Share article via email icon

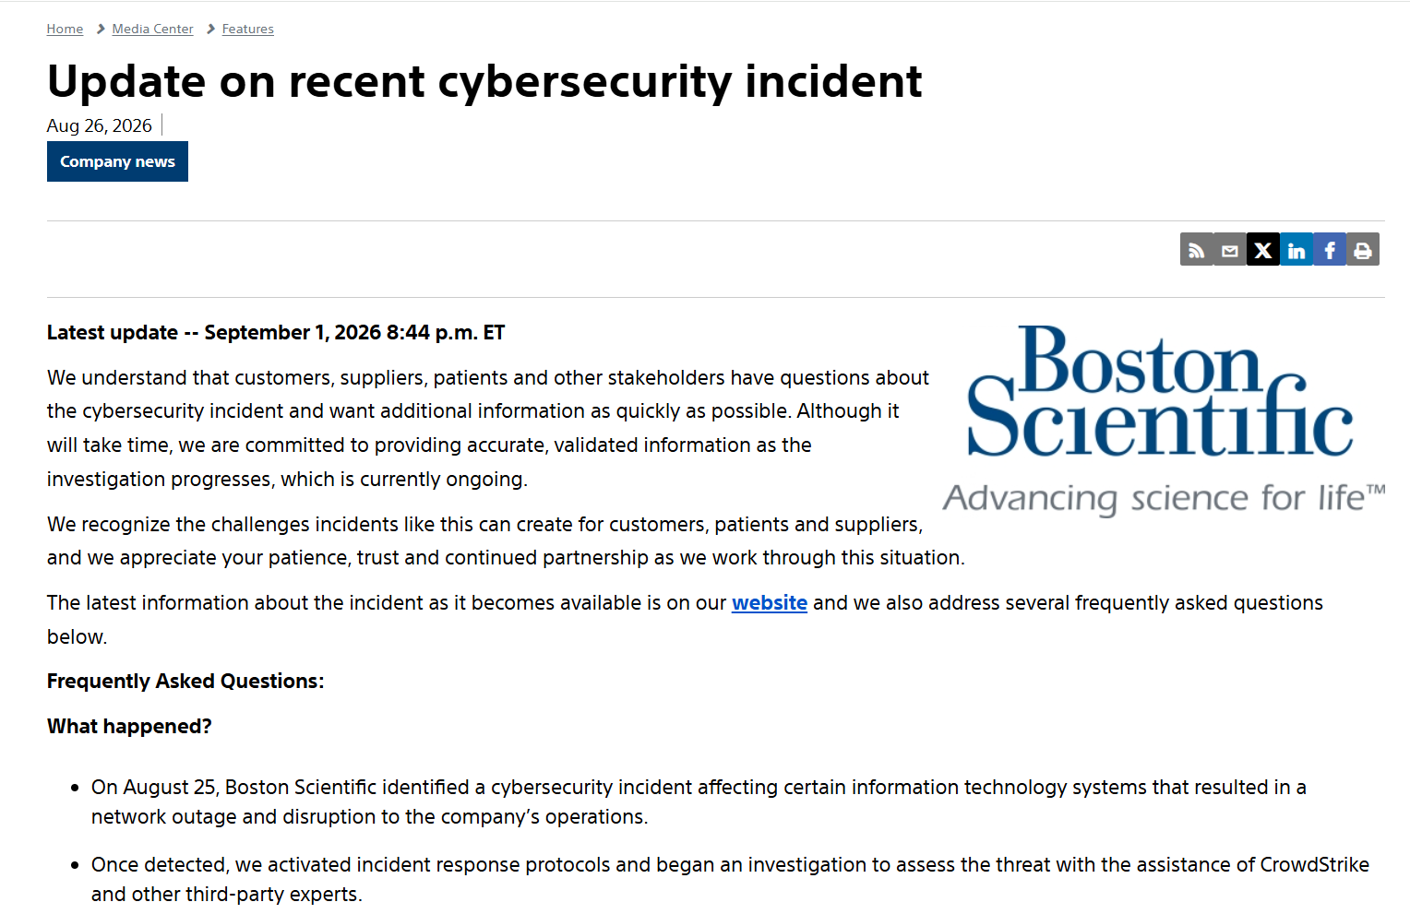[1230, 249]
